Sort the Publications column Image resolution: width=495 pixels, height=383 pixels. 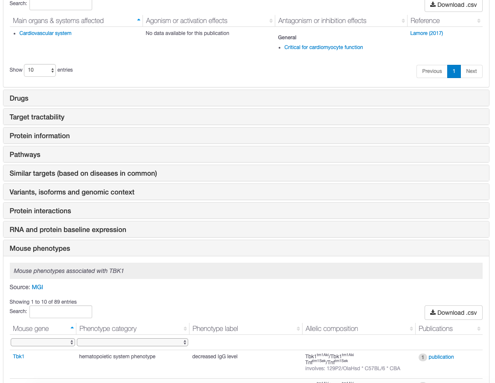coord(478,328)
